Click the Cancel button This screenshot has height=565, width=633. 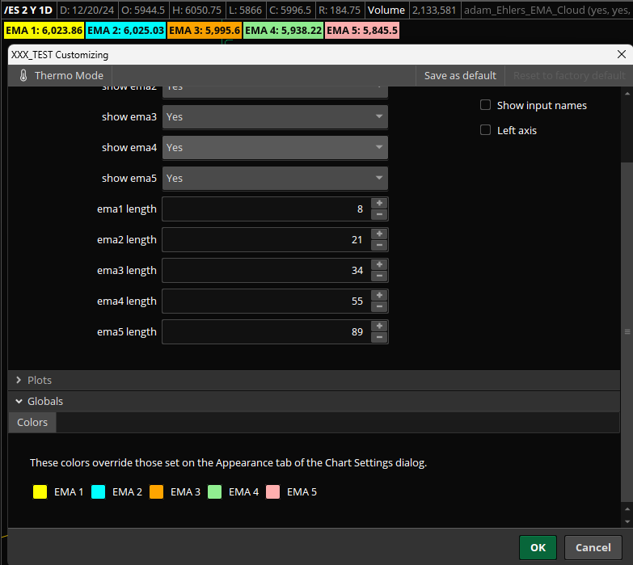click(x=593, y=547)
